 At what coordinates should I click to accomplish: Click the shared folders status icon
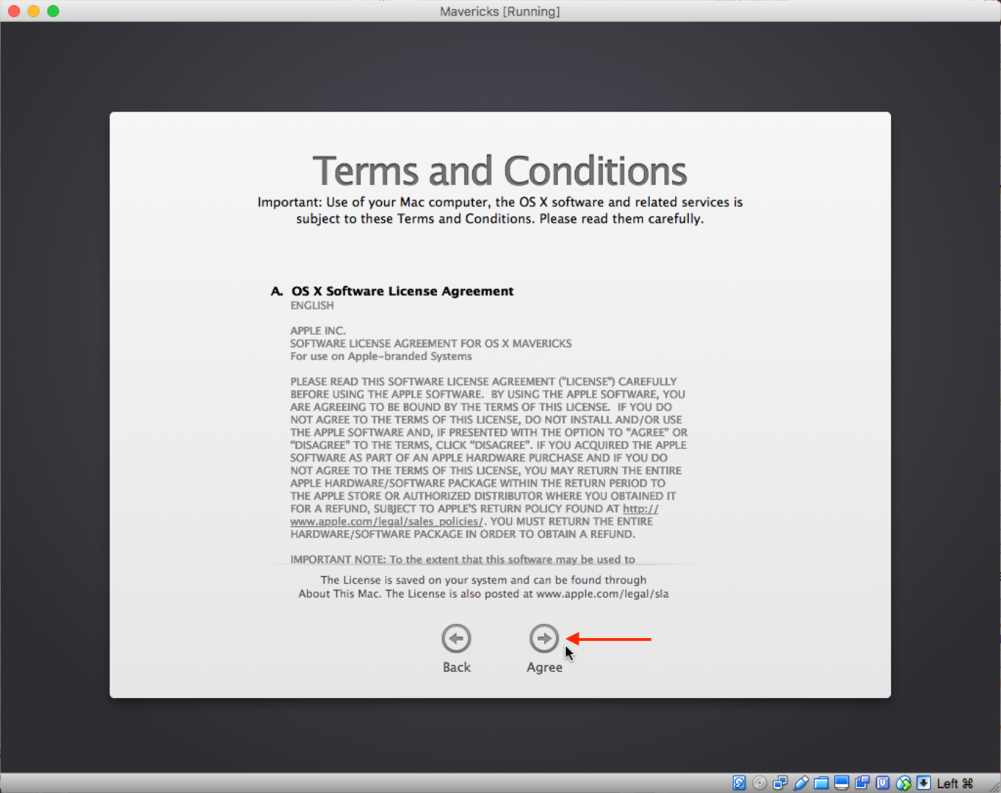coord(821,783)
